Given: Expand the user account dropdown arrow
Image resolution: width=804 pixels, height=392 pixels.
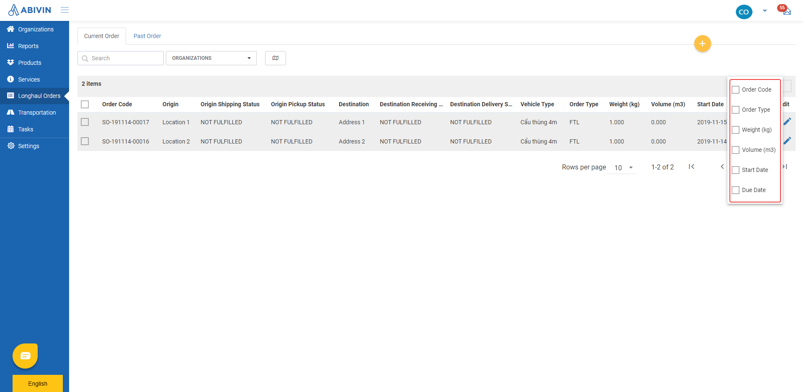Looking at the screenshot, I should [765, 11].
